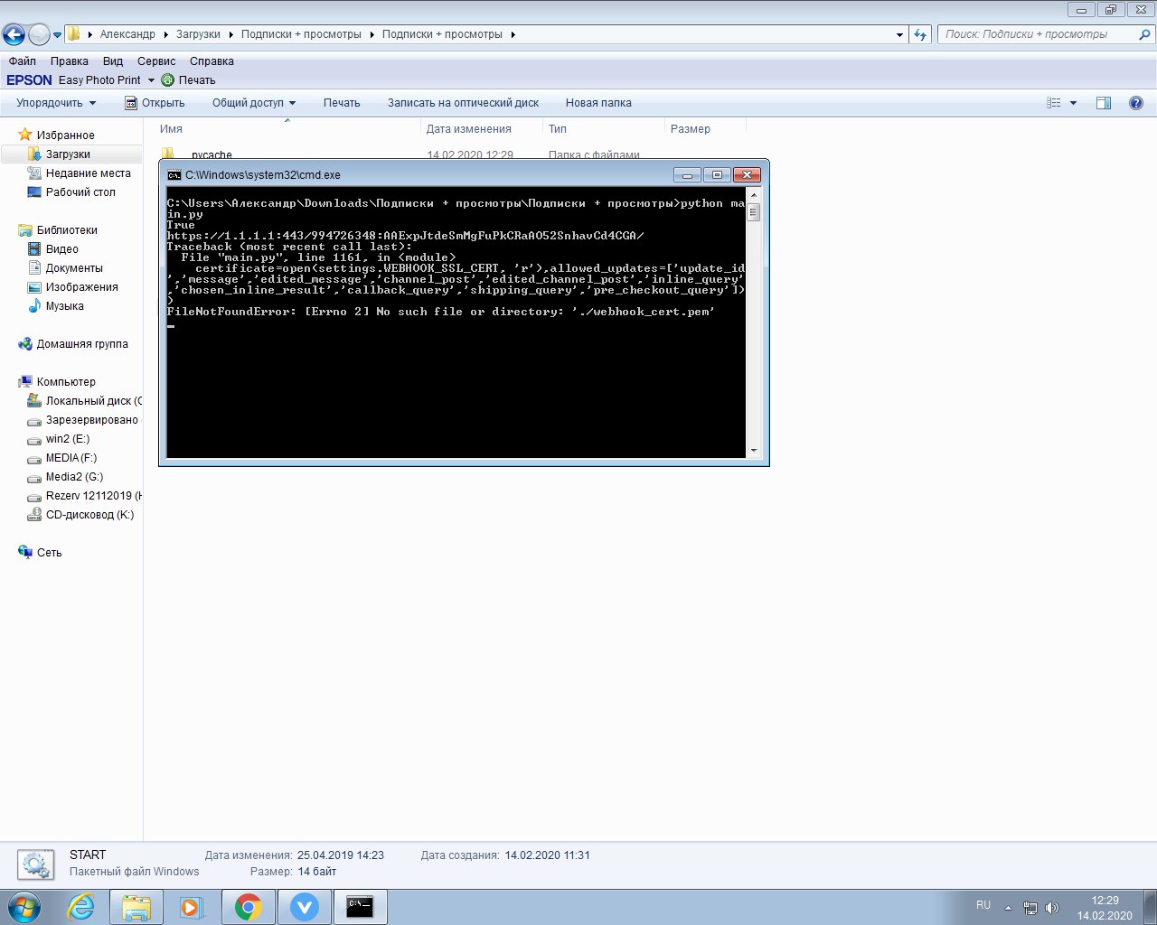The width and height of the screenshot is (1157, 925).
Task: Click the Александр breadcrumb in address bar
Action: [127, 34]
